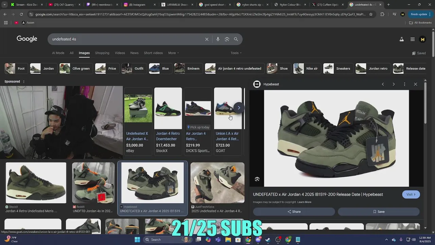Screen dimensions: 435x245
Task: Expand the More search filters dropdown
Action: coord(173,53)
